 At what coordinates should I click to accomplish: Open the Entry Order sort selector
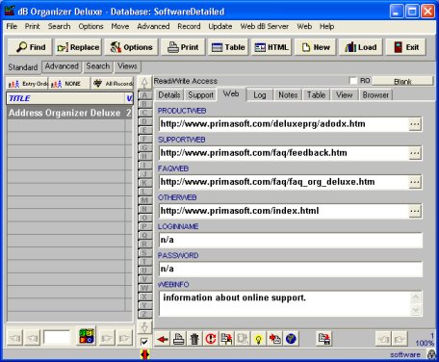coord(27,84)
